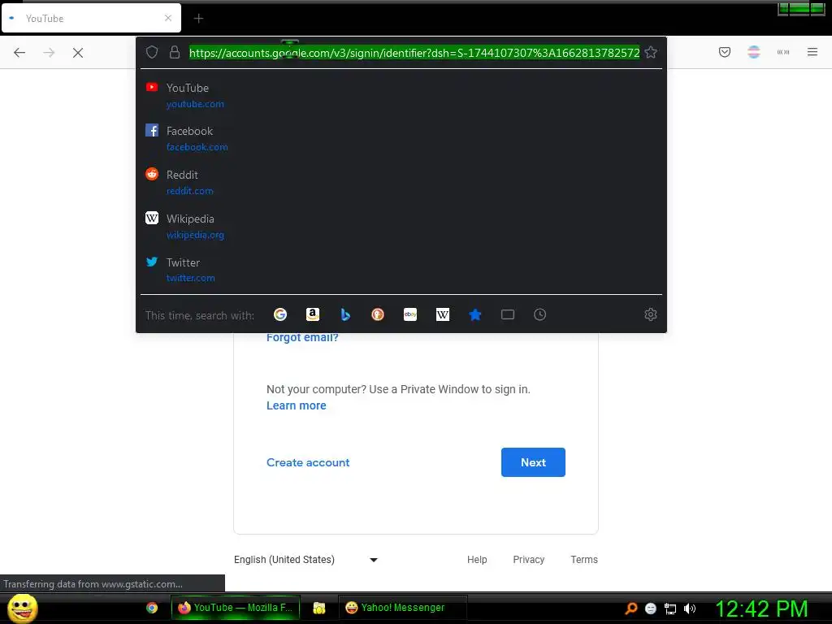Open the Privacy footer link
This screenshot has width=832, height=624.
(528, 559)
